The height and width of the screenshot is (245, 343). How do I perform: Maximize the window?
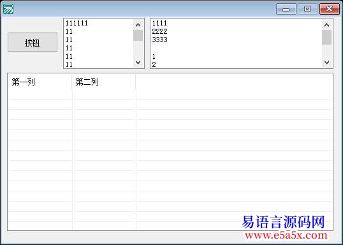coord(307,9)
